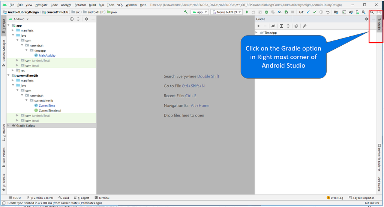Click Git Update Project blue arrow
The width and height of the screenshot is (384, 207).
coord(308,12)
